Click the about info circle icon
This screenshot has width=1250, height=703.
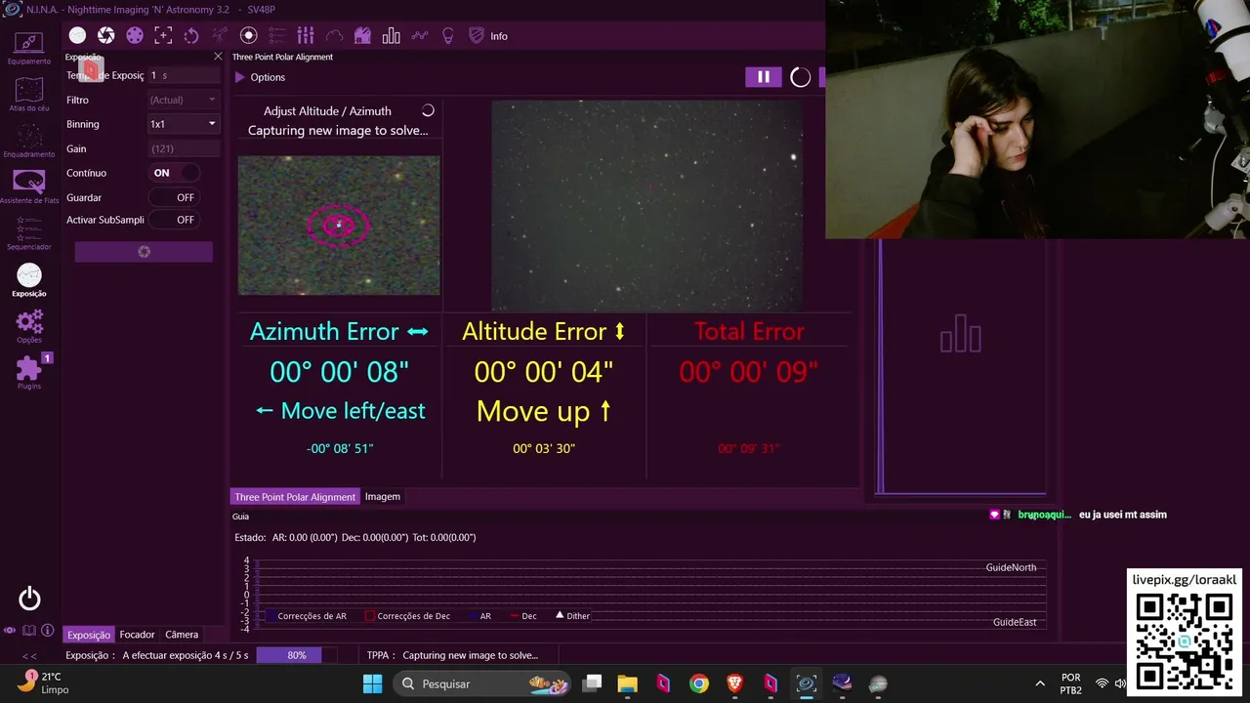(x=48, y=631)
